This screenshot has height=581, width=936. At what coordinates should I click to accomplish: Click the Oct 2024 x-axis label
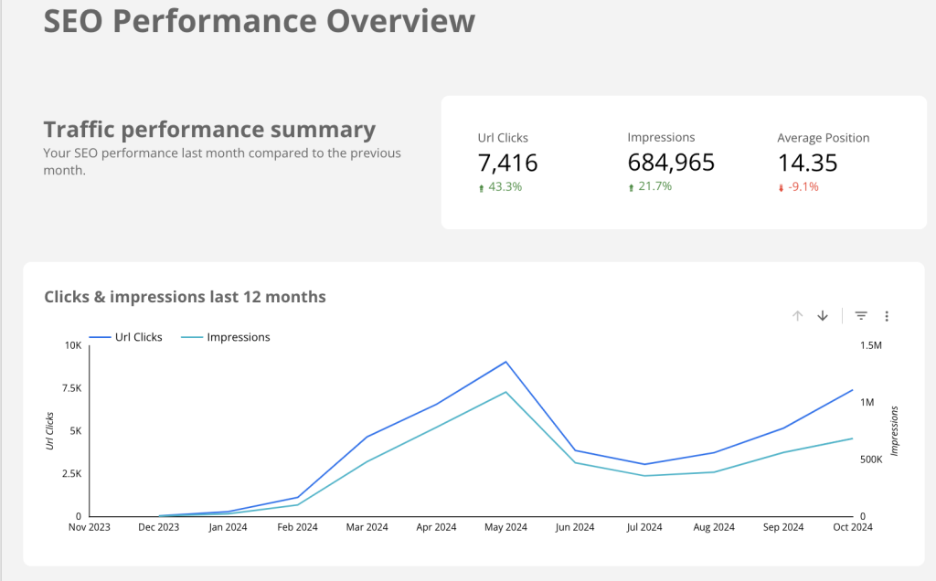850,527
